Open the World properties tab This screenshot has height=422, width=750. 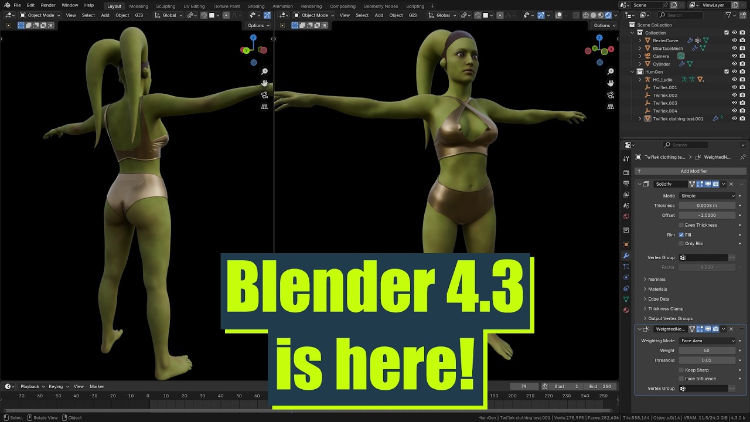(x=626, y=216)
